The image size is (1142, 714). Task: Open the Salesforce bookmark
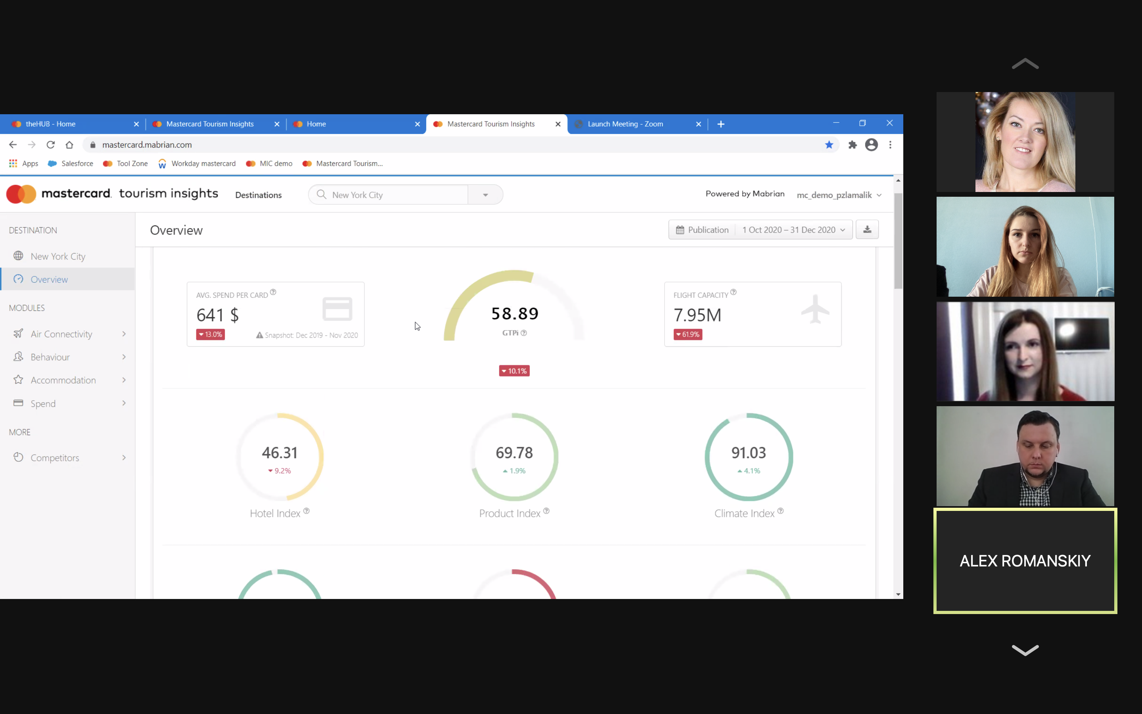coord(71,163)
